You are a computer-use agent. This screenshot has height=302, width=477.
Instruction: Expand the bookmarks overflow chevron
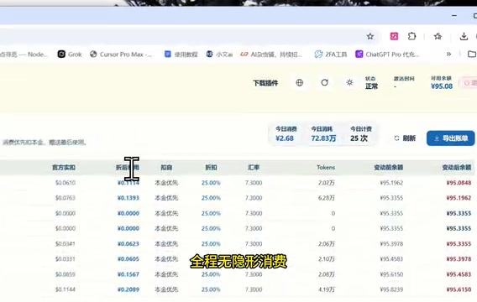(x=448, y=54)
